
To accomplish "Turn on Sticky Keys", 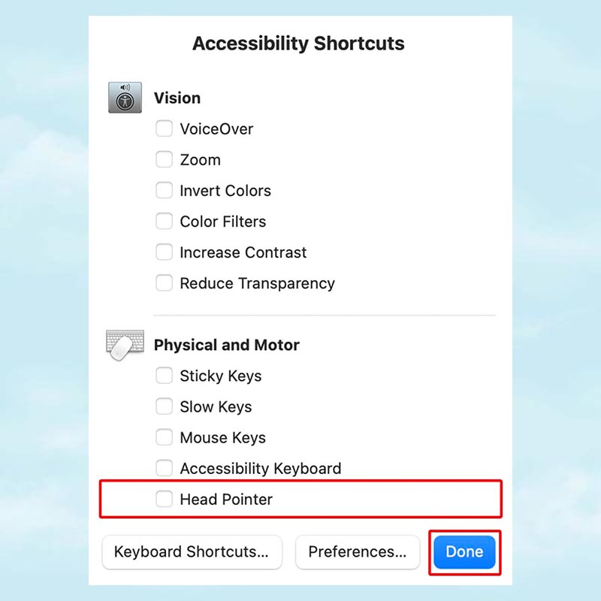I will pos(164,376).
